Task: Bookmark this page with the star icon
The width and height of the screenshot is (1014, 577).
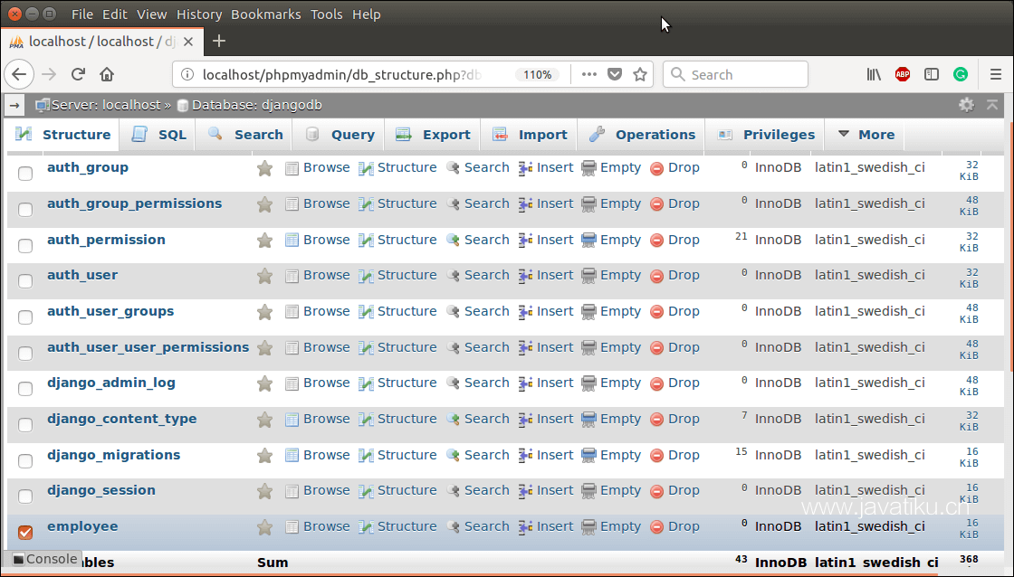Action: [640, 75]
